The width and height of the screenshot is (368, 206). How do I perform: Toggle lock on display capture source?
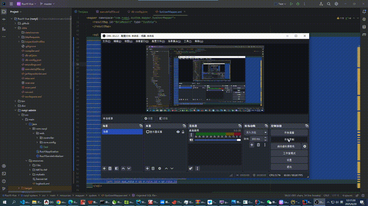point(184,132)
